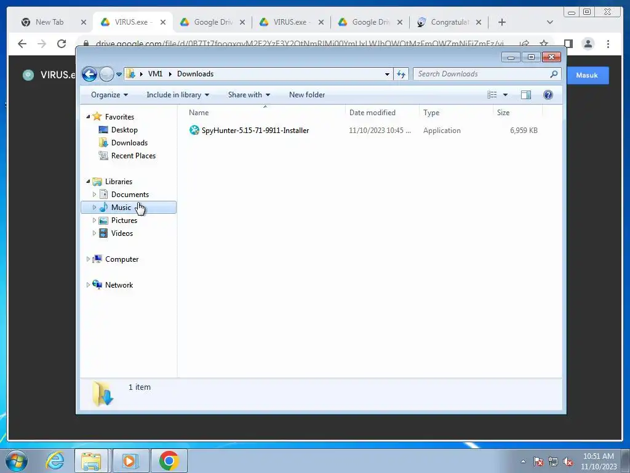
Task: Expand the Videos library
Action: [x=94, y=233]
